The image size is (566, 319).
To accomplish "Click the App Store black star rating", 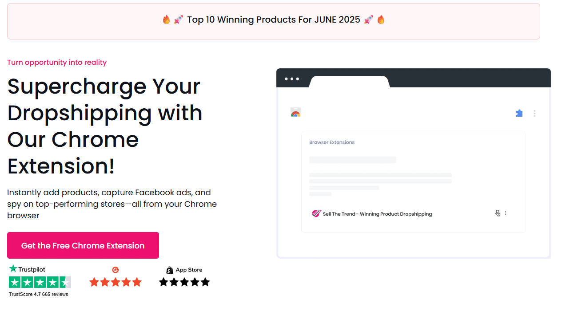I will [184, 282].
